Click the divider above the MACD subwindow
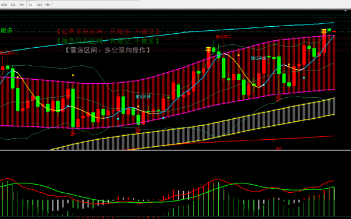351x219 pixels. [175, 150]
